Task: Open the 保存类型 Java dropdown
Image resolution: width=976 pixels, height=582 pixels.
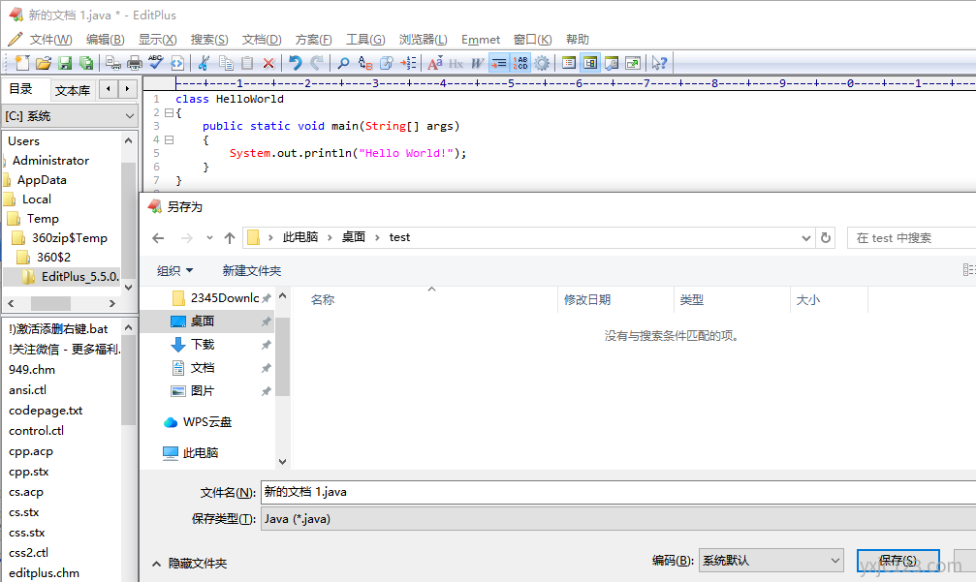Action: 618,519
